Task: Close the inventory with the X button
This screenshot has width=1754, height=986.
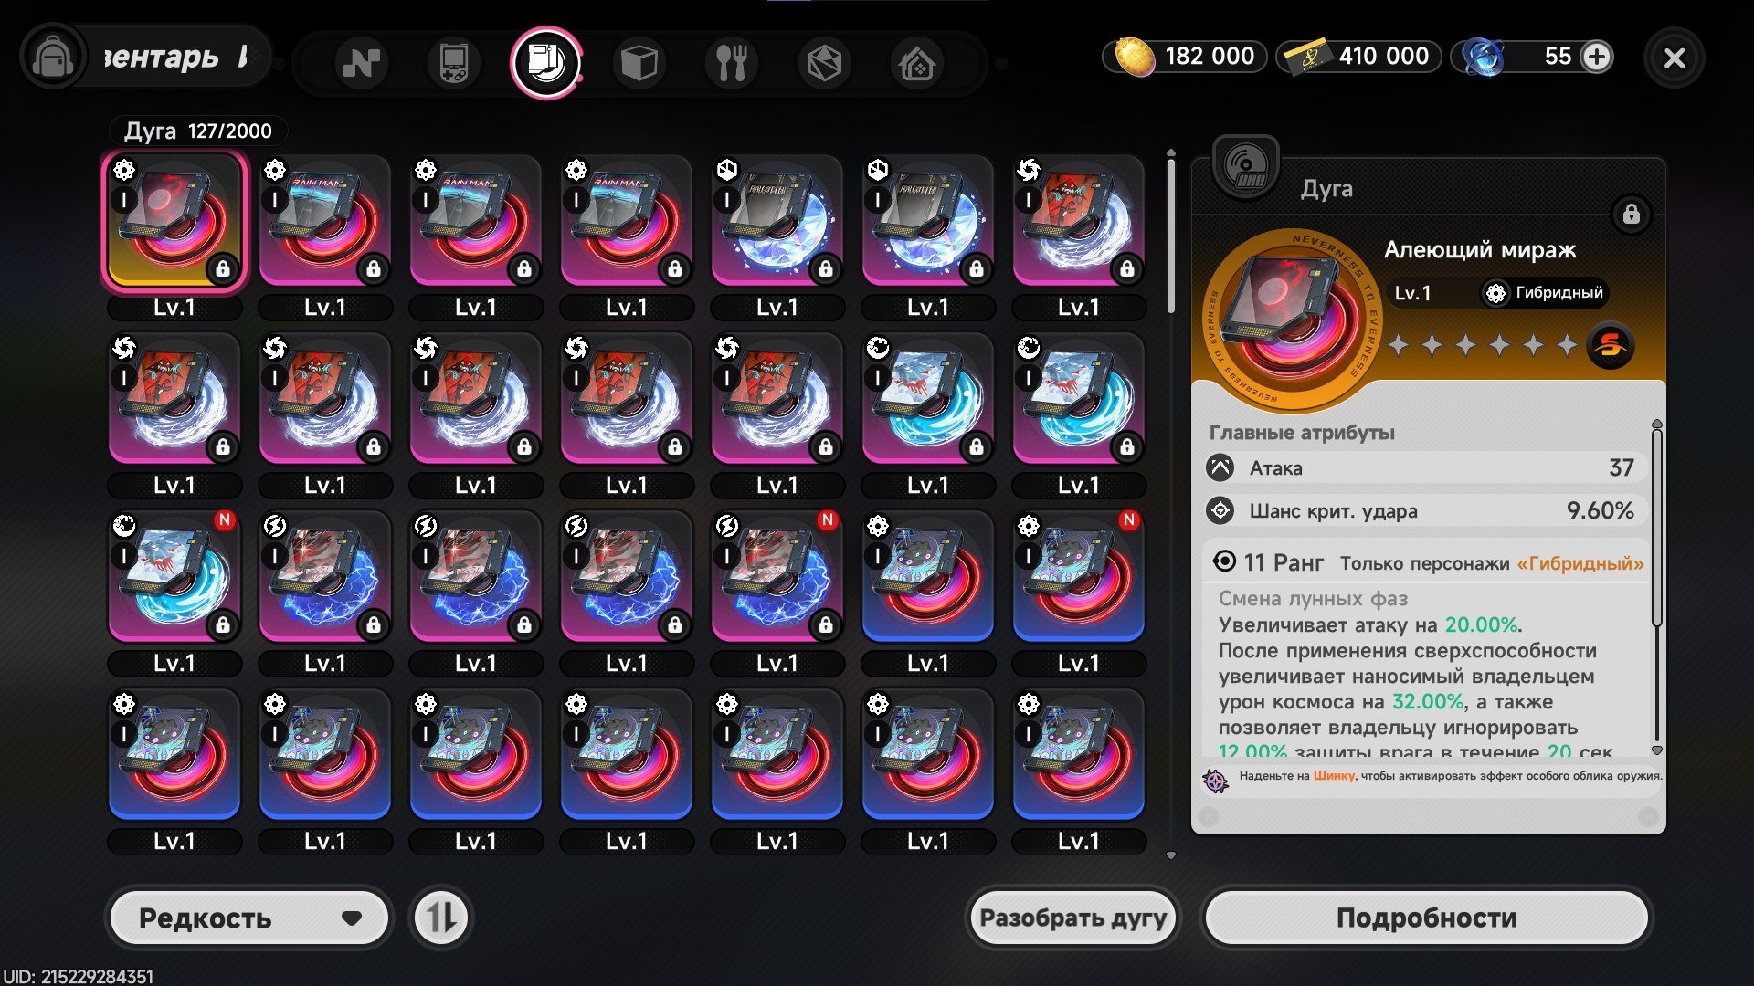Action: [x=1674, y=58]
